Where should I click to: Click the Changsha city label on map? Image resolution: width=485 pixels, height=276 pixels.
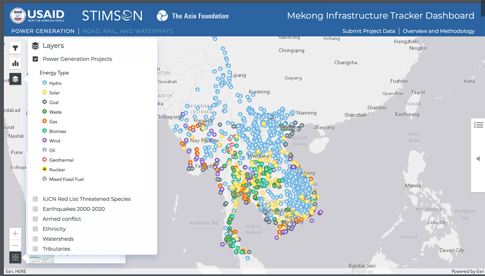346,63
